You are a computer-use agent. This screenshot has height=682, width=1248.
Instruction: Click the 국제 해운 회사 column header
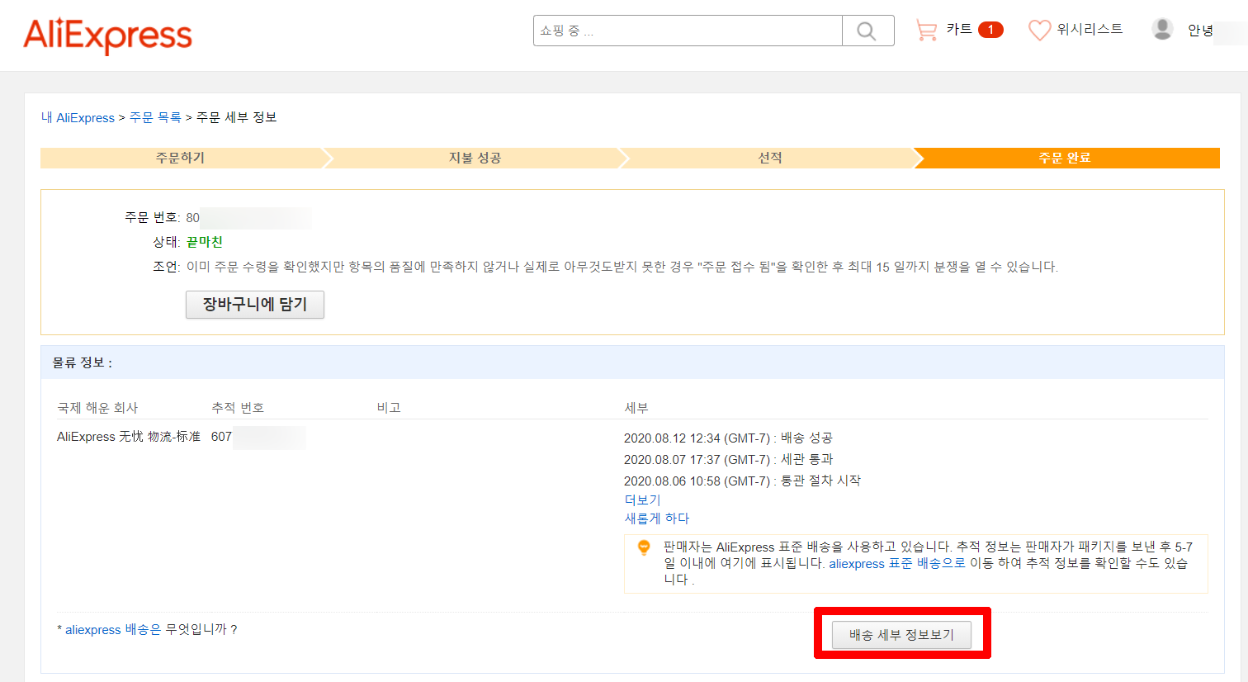click(x=97, y=408)
